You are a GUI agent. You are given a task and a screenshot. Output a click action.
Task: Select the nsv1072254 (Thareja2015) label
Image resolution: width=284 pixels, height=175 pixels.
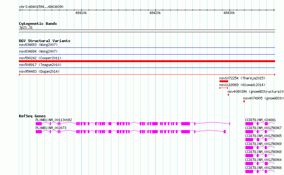coord(242,78)
